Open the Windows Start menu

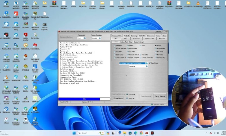[74, 133]
